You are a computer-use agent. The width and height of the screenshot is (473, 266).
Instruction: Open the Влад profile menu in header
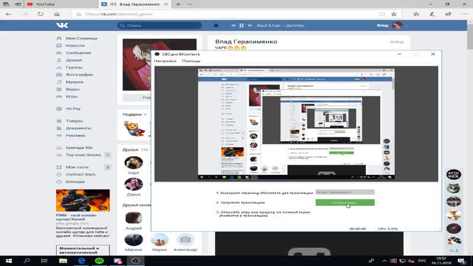(x=392, y=25)
